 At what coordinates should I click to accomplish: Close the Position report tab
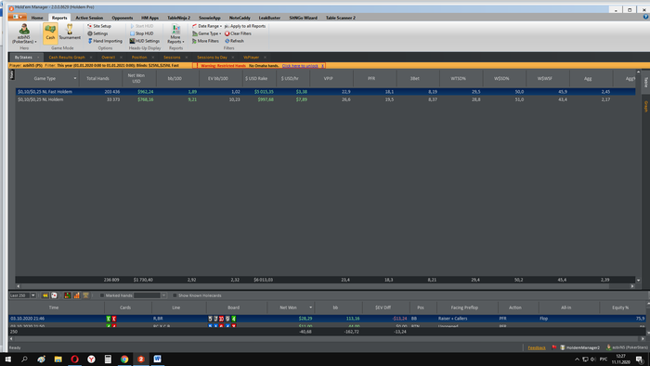[153, 58]
